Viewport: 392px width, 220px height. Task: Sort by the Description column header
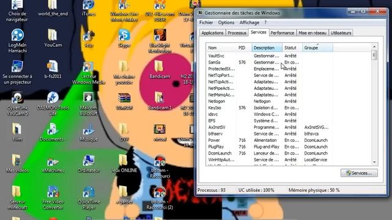pyautogui.click(x=267, y=48)
